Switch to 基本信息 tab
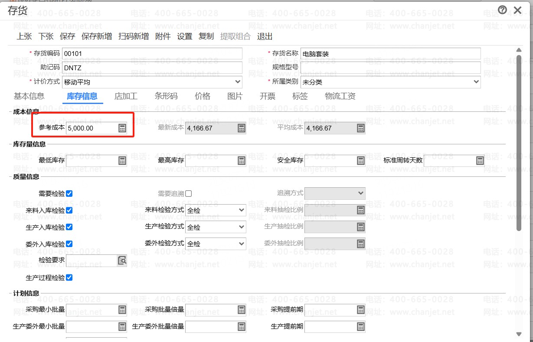The image size is (533, 342). [29, 96]
